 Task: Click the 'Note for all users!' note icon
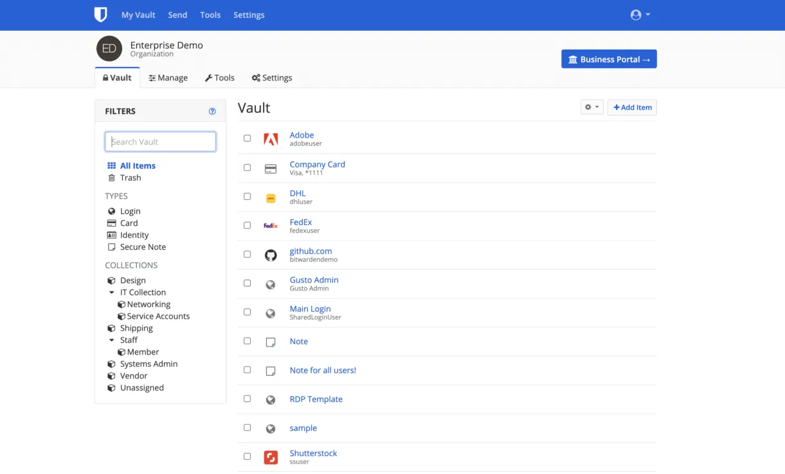(271, 371)
